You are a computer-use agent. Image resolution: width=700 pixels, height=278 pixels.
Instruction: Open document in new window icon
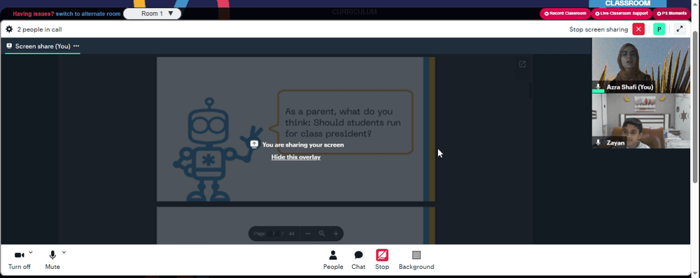(x=522, y=64)
